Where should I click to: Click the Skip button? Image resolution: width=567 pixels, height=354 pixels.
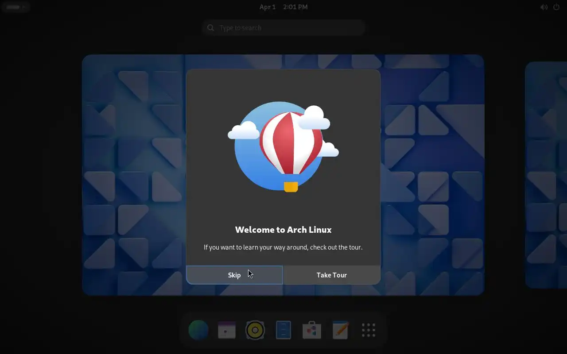click(234, 275)
